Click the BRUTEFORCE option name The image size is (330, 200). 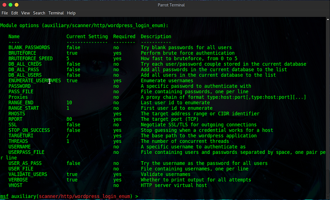click(22, 53)
